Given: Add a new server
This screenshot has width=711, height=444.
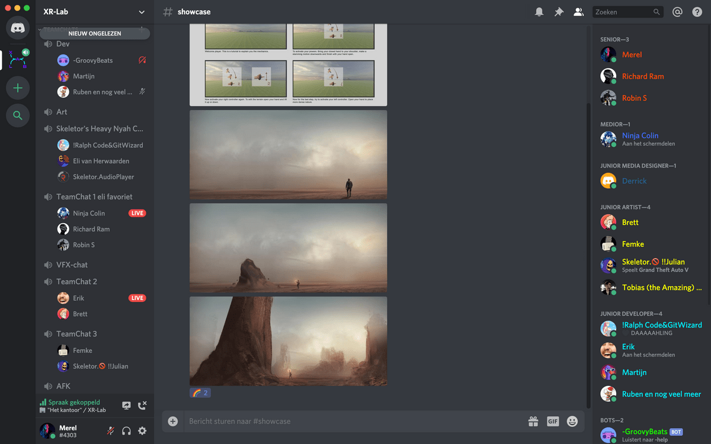Looking at the screenshot, I should coord(18,88).
